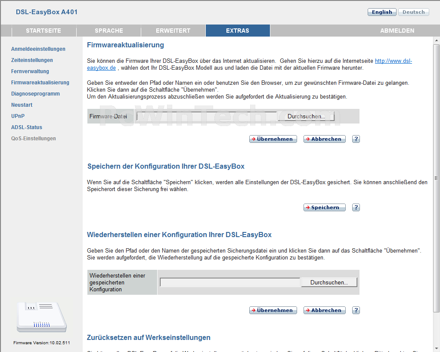The image size is (440, 352).
Task: Open the ERWEITERT tab
Action: click(x=173, y=31)
